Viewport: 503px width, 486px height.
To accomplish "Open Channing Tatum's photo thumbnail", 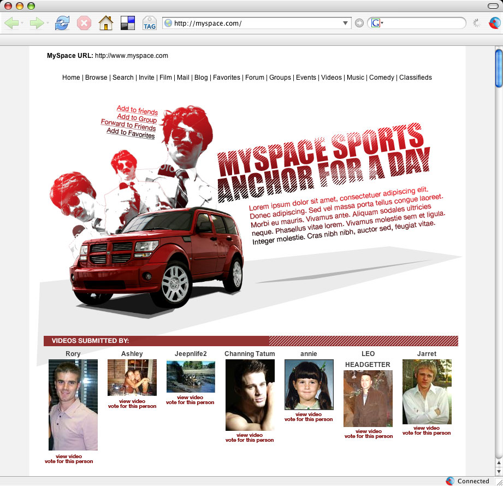I will point(250,395).
